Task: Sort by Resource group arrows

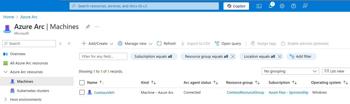Action: [257, 82]
